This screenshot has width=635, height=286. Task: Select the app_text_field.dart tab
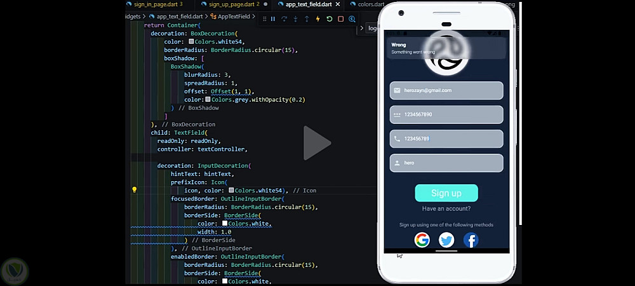tap(309, 4)
